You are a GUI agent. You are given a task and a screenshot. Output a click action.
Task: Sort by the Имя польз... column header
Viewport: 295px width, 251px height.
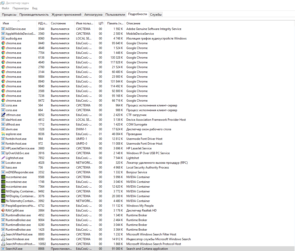(85, 23)
